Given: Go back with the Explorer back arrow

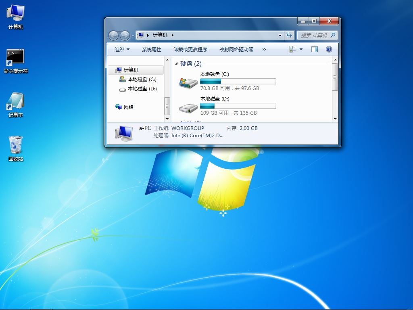Looking at the screenshot, I should tap(113, 36).
